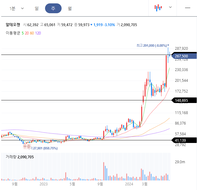Switch to the 일 daily chart tab
The height and width of the screenshot is (190, 197).
[36, 8]
